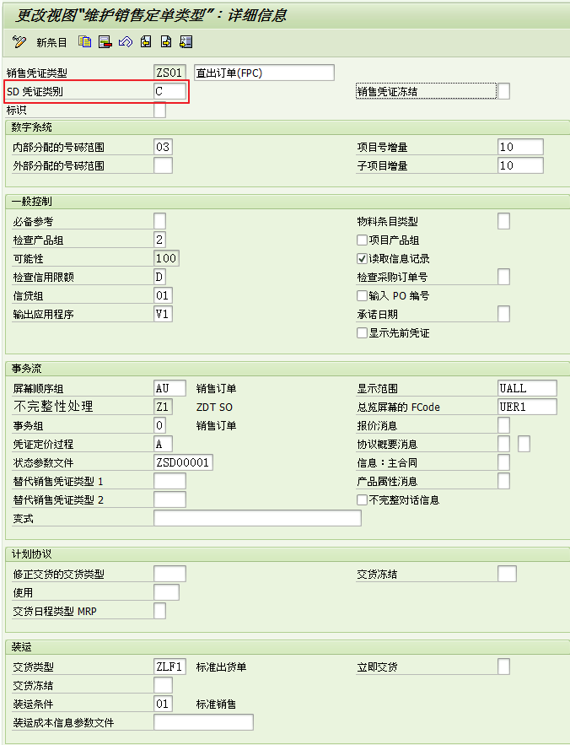Click the highlighted SD 凭证类别 field
The image size is (570, 745).
pos(165,91)
